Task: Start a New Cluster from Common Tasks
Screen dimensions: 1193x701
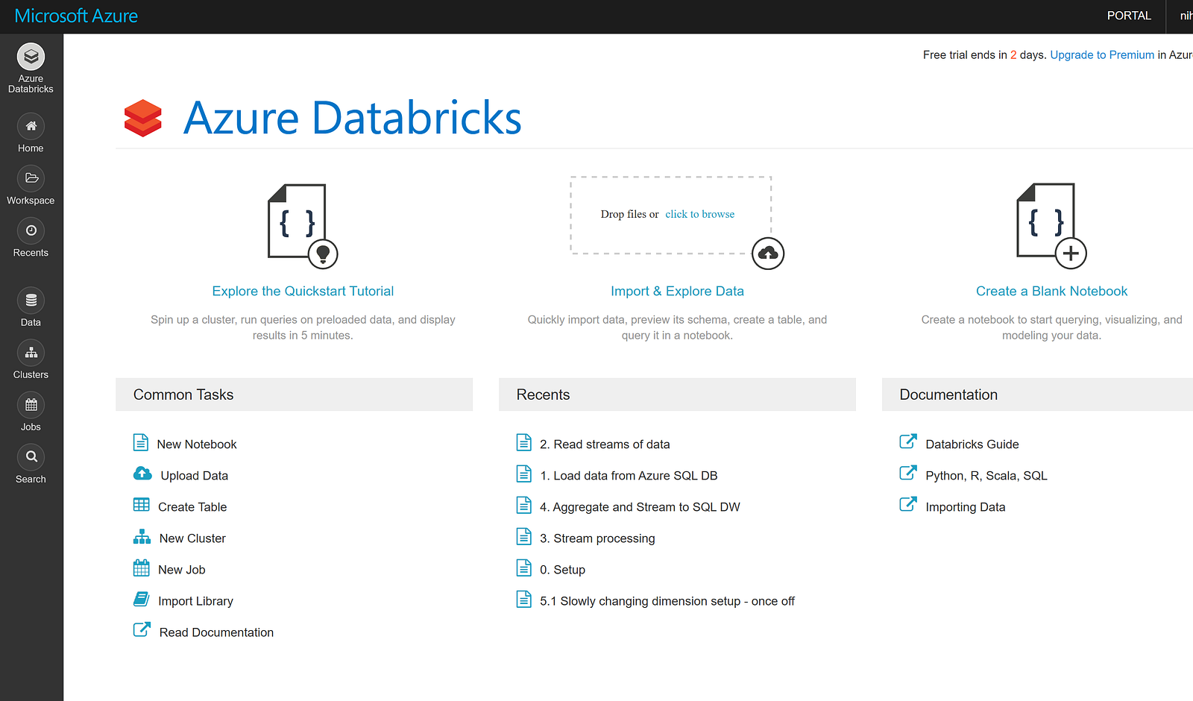Action: (x=192, y=538)
